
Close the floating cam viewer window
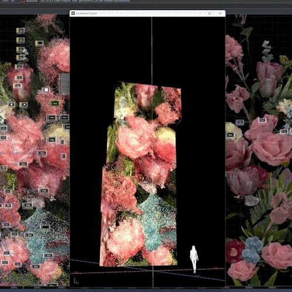tap(220, 13)
